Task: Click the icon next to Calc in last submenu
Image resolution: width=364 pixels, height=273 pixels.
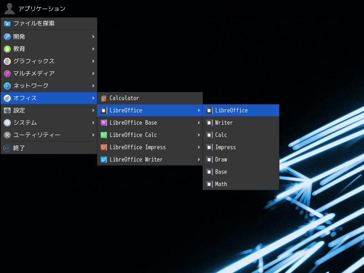Action: [209, 135]
